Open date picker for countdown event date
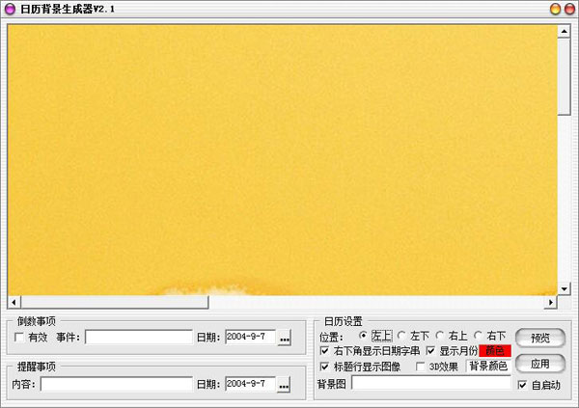Viewport: 579px width, 408px height. [x=284, y=338]
